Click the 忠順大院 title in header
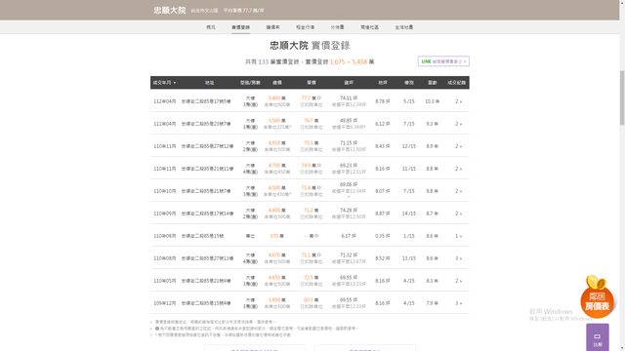 [170, 11]
